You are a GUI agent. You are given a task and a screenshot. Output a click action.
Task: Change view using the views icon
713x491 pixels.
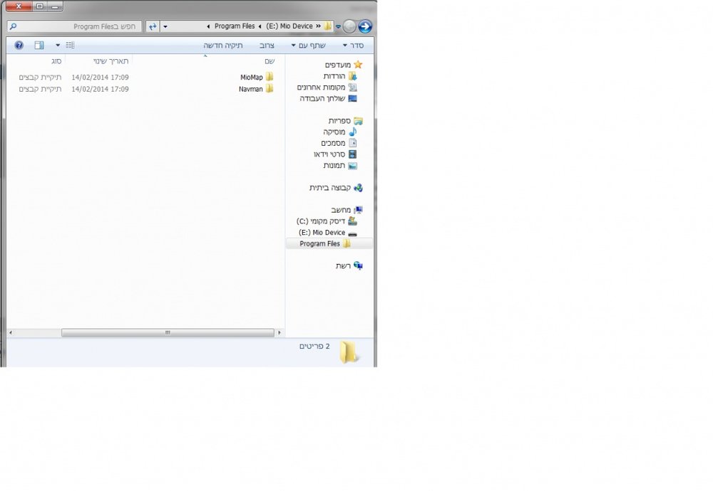tap(70, 46)
